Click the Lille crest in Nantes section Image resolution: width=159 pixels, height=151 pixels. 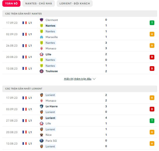pyautogui.click(x=41, y=54)
